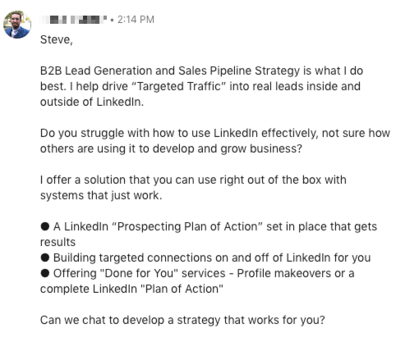
Task: Click the text 'outside of LinkedIn.'
Action: pyautogui.click(x=92, y=102)
